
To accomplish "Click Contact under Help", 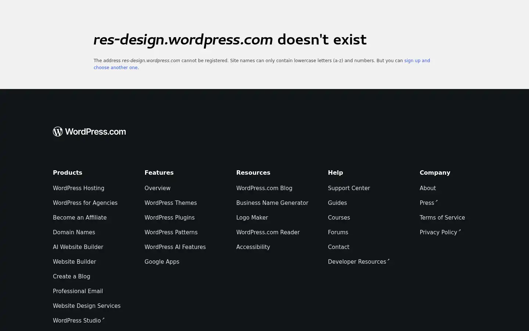I will click(339, 247).
